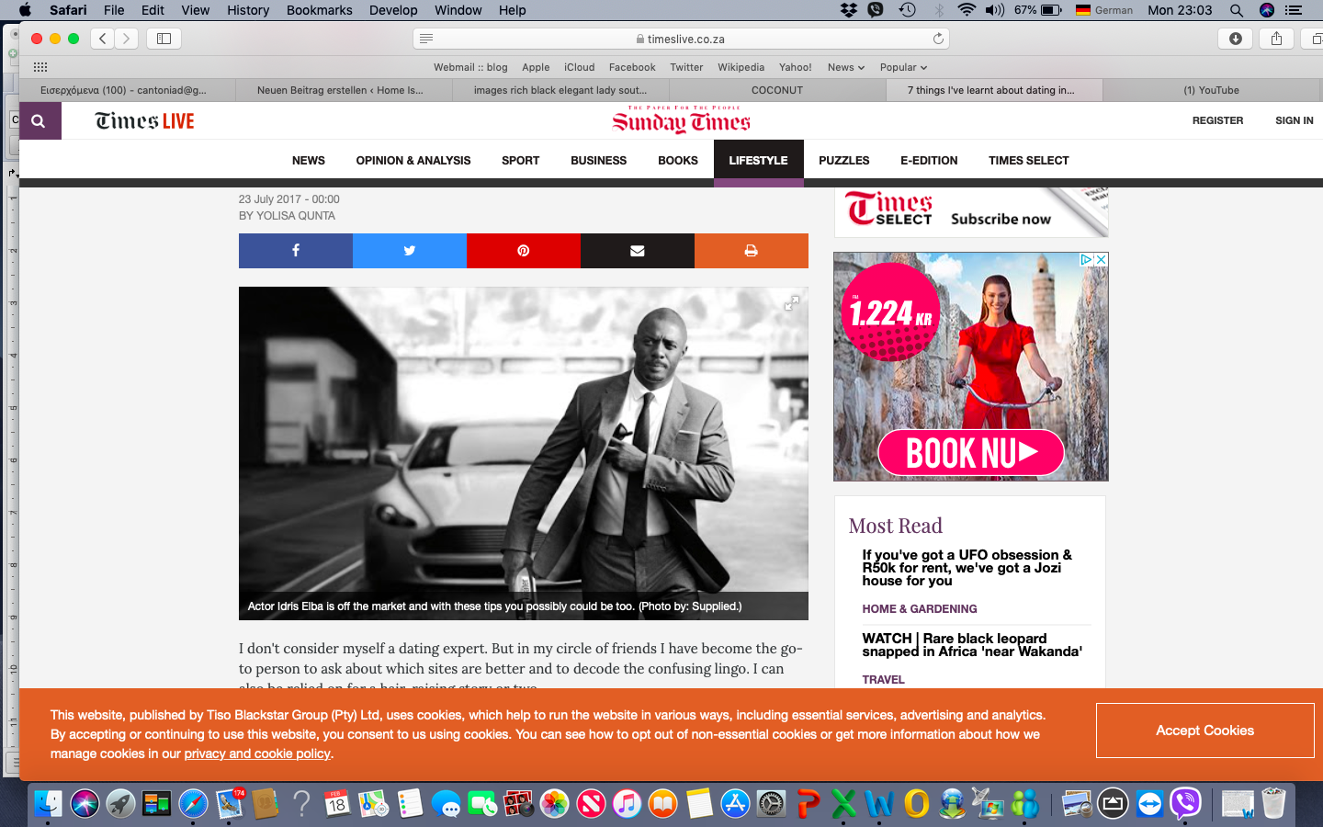The image size is (1323, 827).
Task: Share article on Twitter
Action: (x=410, y=251)
